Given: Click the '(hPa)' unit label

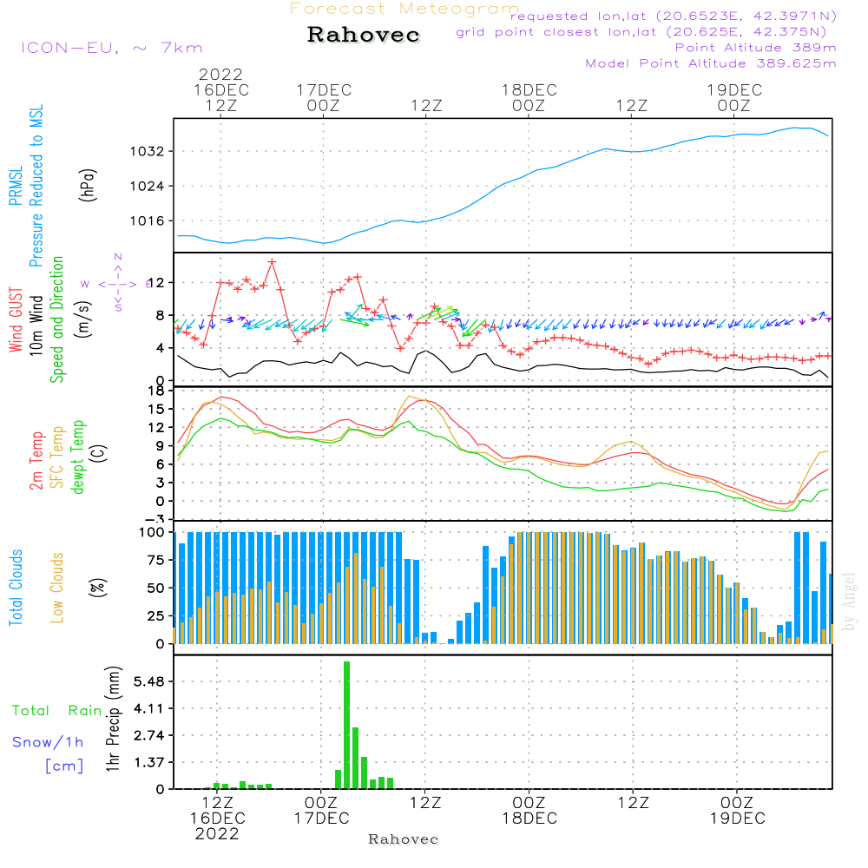Looking at the screenshot, I should point(88,185).
